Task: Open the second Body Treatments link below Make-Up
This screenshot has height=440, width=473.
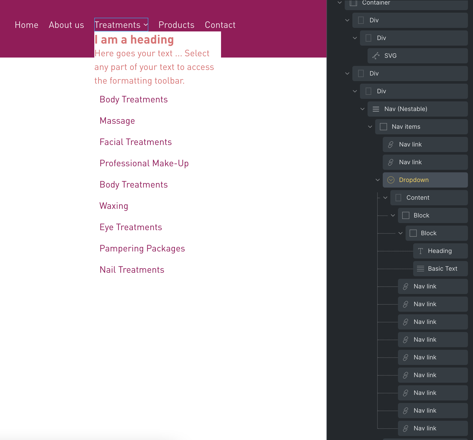Action: pyautogui.click(x=134, y=185)
